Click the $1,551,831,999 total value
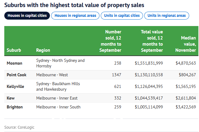 (149, 63)
